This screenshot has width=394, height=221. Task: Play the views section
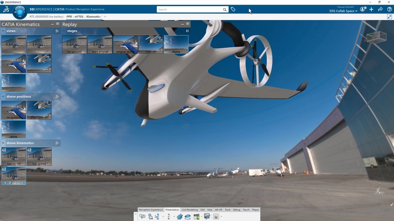57,31
